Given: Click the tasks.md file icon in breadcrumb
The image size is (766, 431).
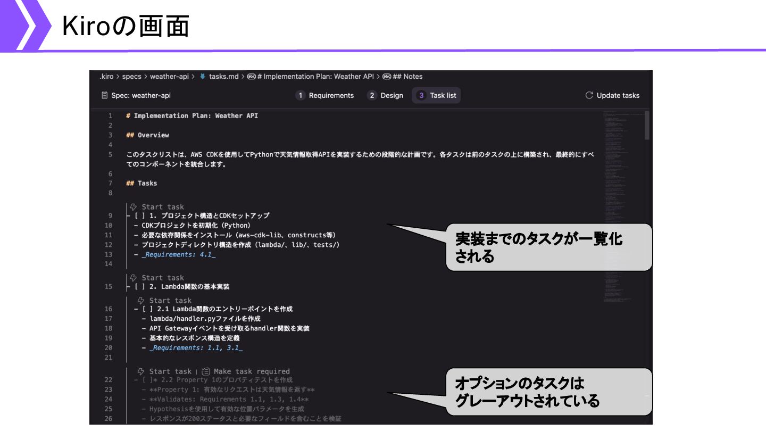Looking at the screenshot, I should tap(203, 77).
